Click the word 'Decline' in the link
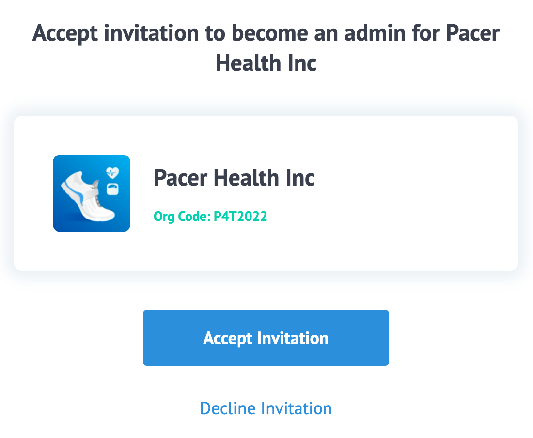 (227, 408)
